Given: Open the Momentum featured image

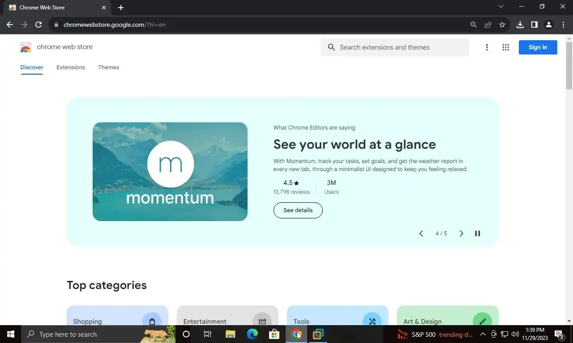Looking at the screenshot, I should (170, 171).
